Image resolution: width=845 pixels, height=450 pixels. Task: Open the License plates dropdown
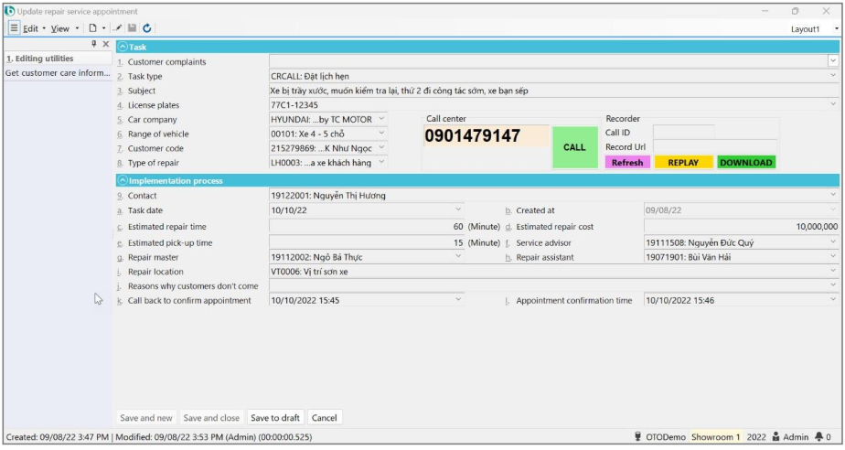(x=833, y=104)
